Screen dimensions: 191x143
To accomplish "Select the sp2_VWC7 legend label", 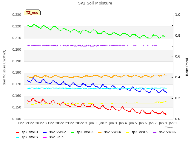I will pos(30,137).
